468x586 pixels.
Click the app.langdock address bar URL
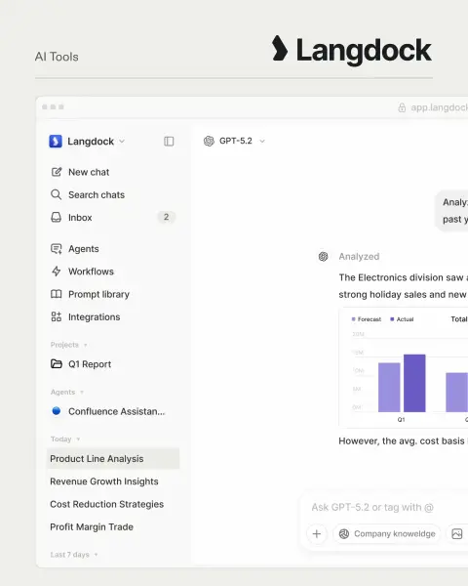click(439, 107)
